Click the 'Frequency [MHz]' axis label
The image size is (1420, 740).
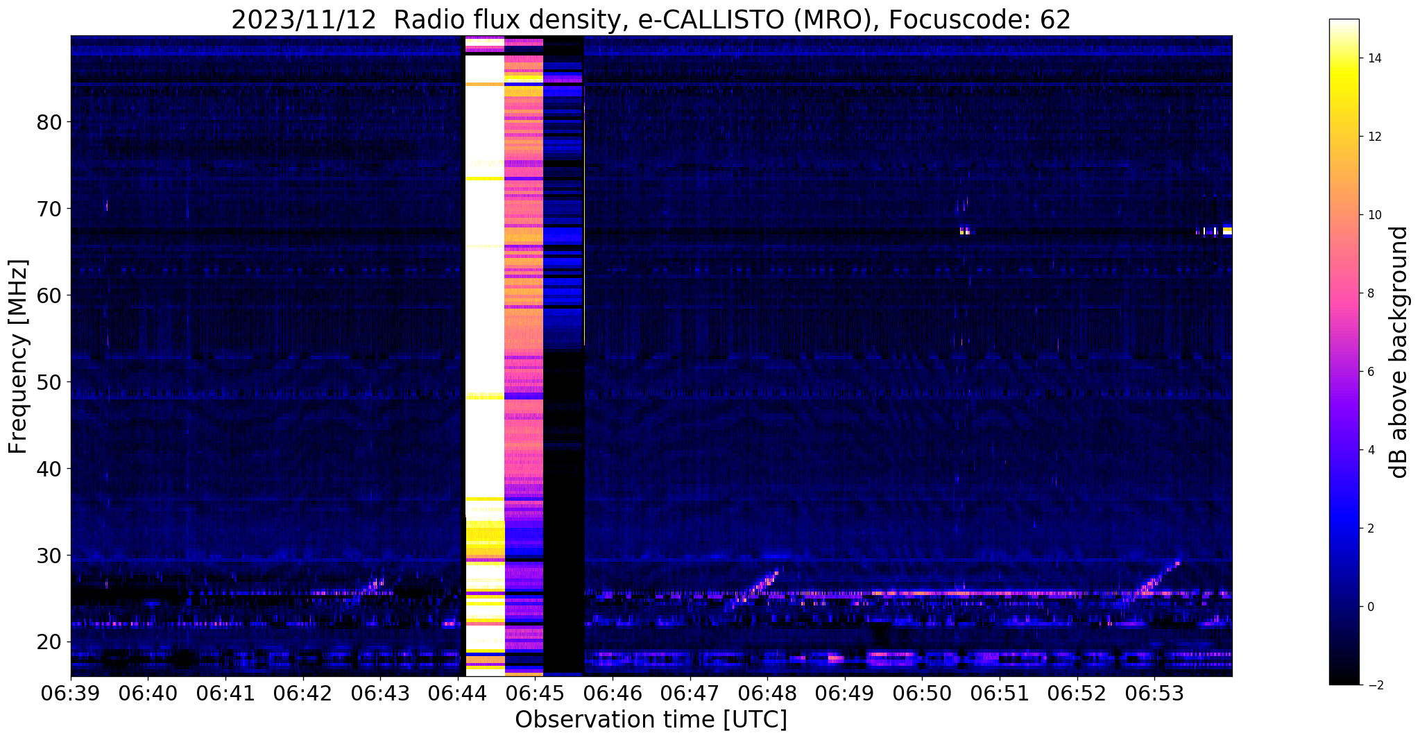[x=19, y=356]
